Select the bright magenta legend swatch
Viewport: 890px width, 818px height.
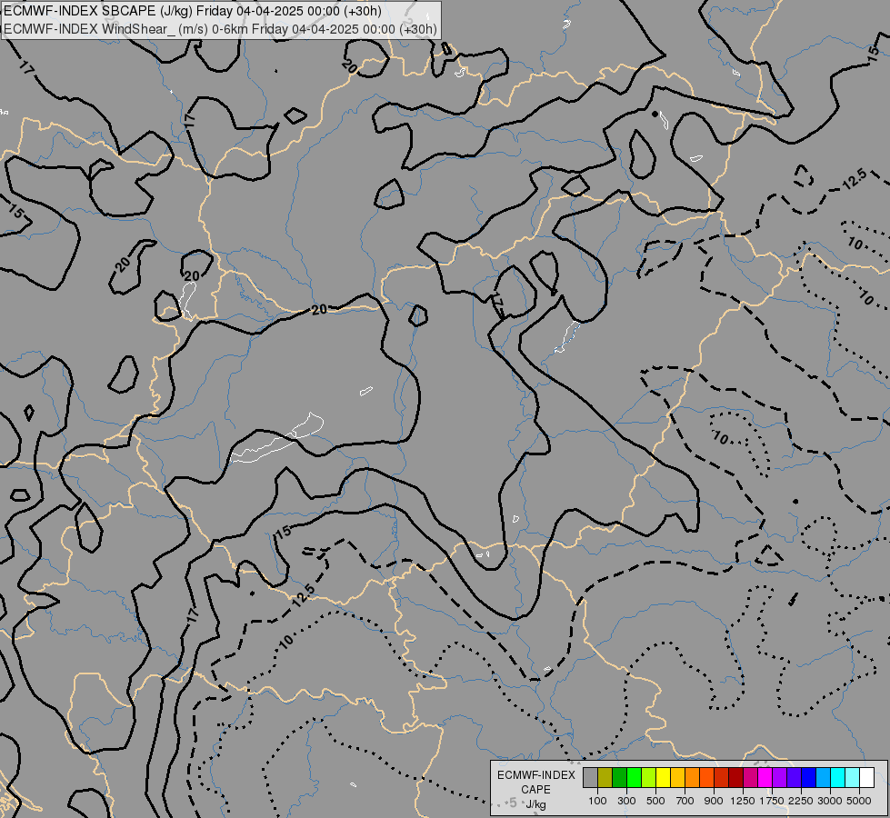coord(765,778)
